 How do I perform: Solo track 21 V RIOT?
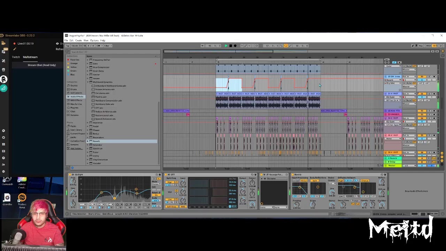(x=429, y=94)
